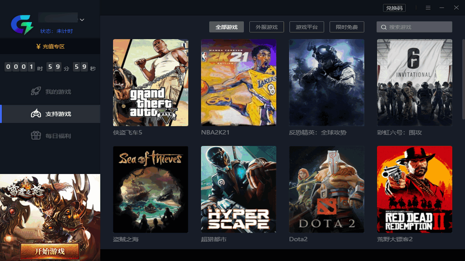Open the NBA 2K21 game cover
The height and width of the screenshot is (261, 465).
(238, 83)
